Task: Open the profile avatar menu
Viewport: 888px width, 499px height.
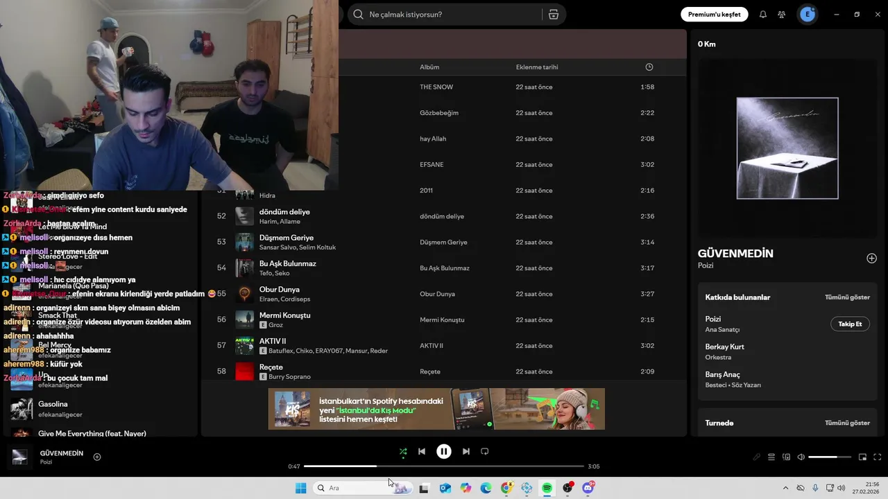Action: [808, 15]
